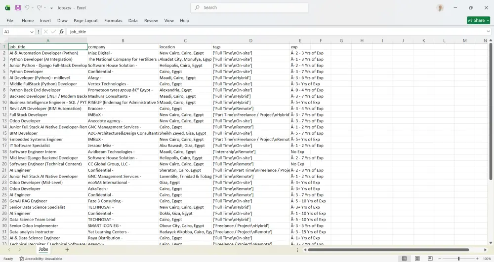Click the Cancel (X) formula bar icon
Viewport: 494px width, 262px height.
(45, 32)
